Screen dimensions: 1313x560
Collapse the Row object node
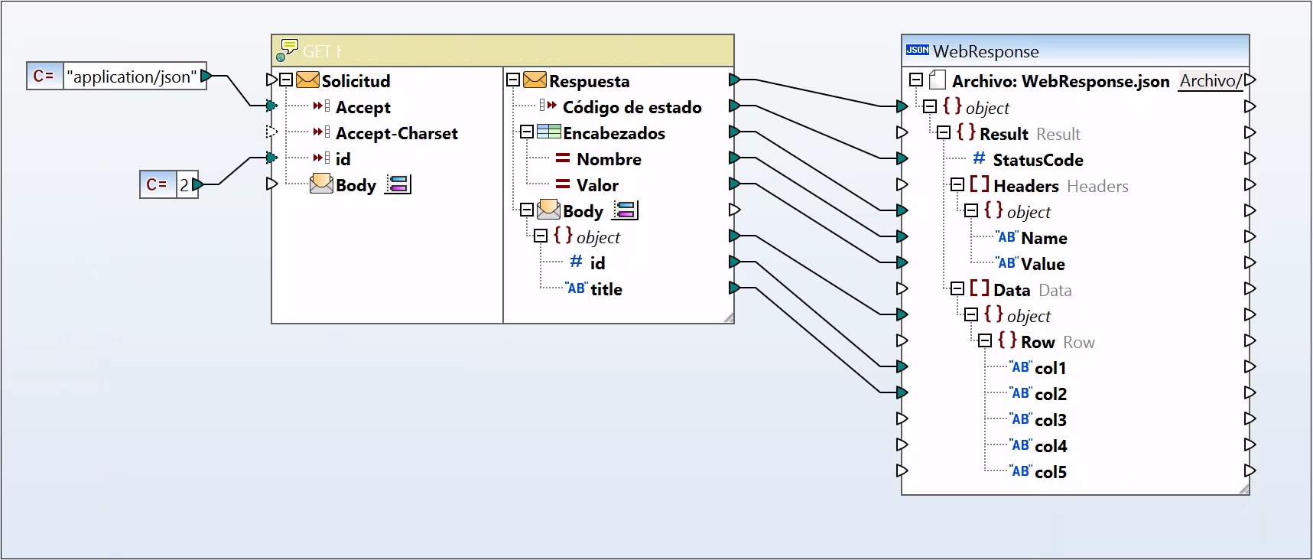pos(985,341)
